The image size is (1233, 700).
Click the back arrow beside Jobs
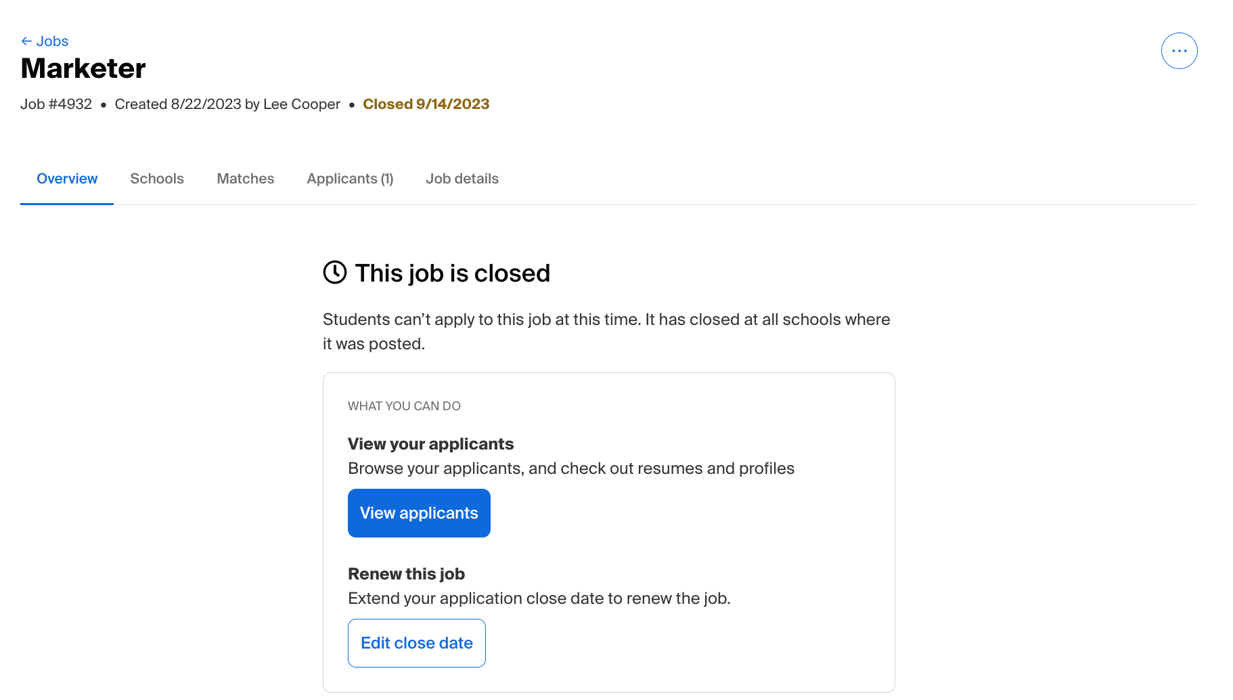26,41
